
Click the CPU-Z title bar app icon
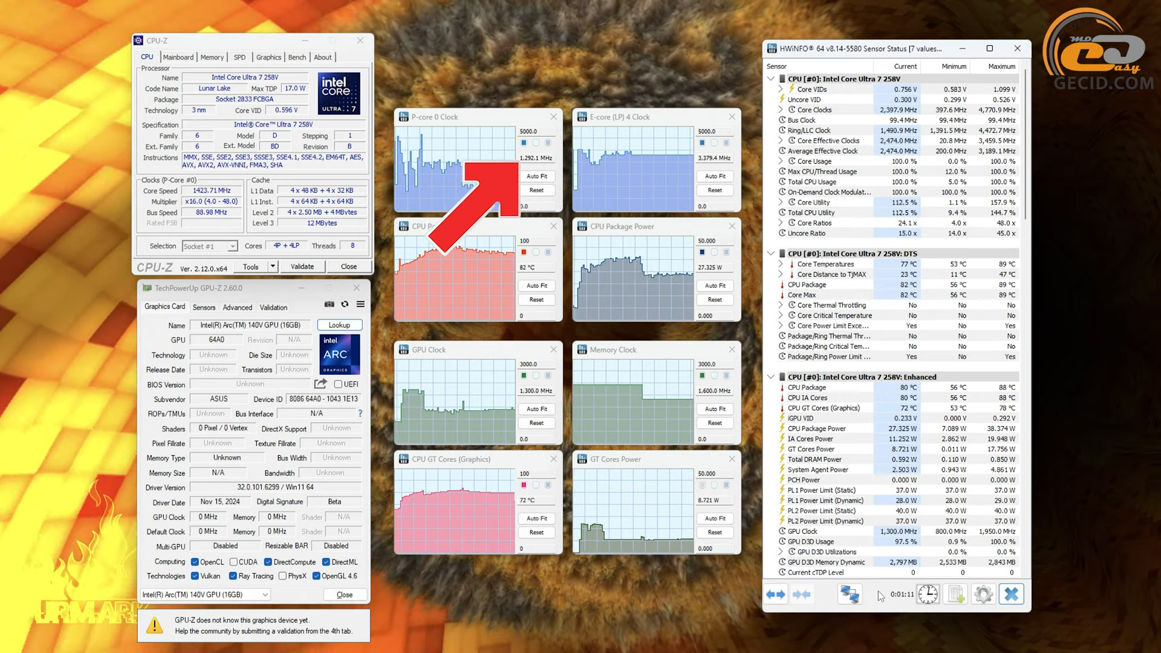click(x=138, y=41)
